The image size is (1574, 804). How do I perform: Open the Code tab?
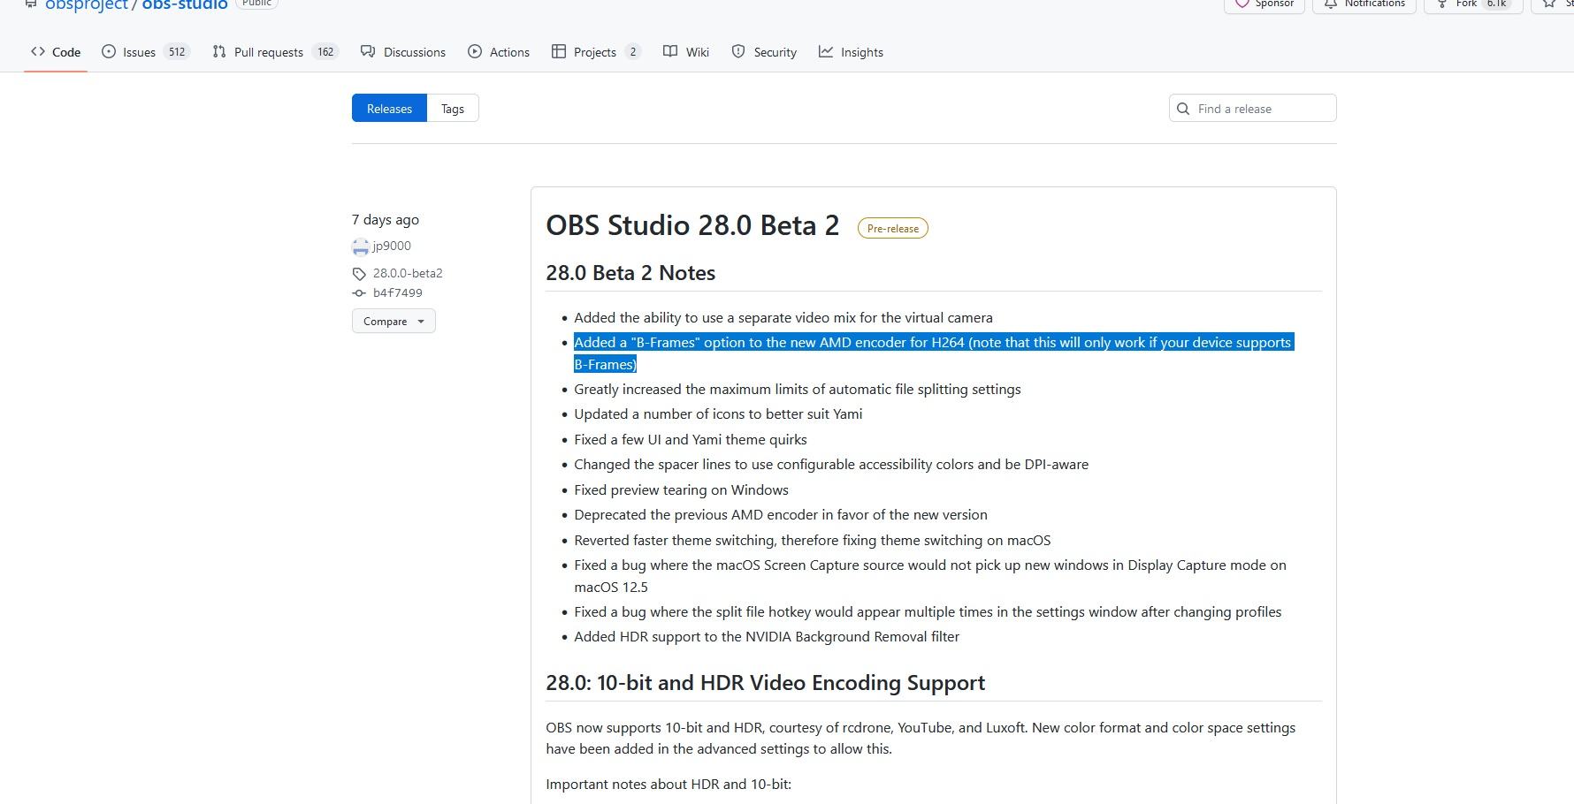(x=56, y=52)
